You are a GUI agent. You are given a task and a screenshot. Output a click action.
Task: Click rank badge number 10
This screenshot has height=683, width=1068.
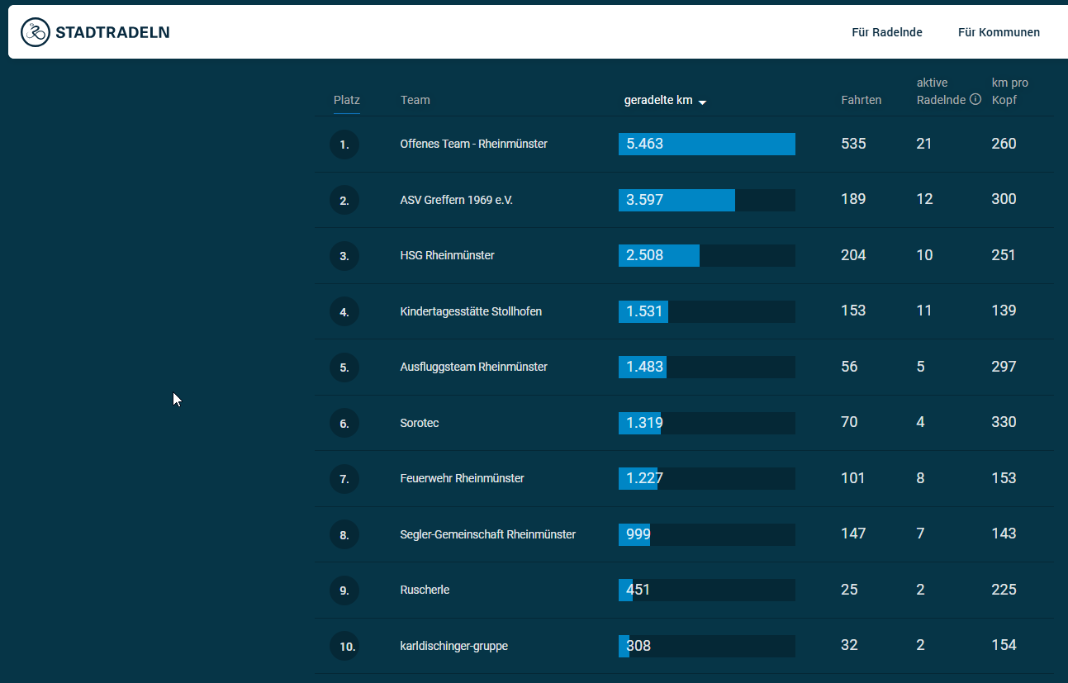coord(344,646)
